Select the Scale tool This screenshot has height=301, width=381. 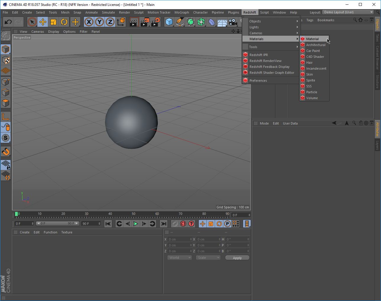click(53, 22)
